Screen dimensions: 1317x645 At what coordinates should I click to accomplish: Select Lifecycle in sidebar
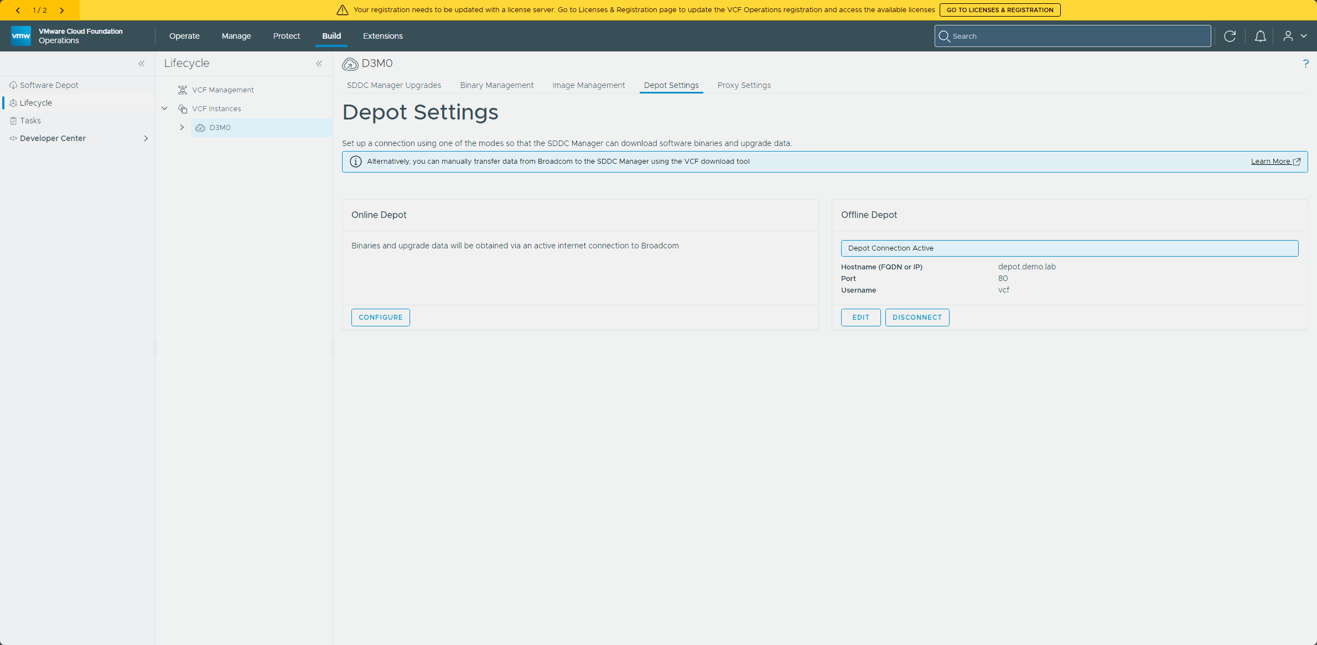point(36,103)
